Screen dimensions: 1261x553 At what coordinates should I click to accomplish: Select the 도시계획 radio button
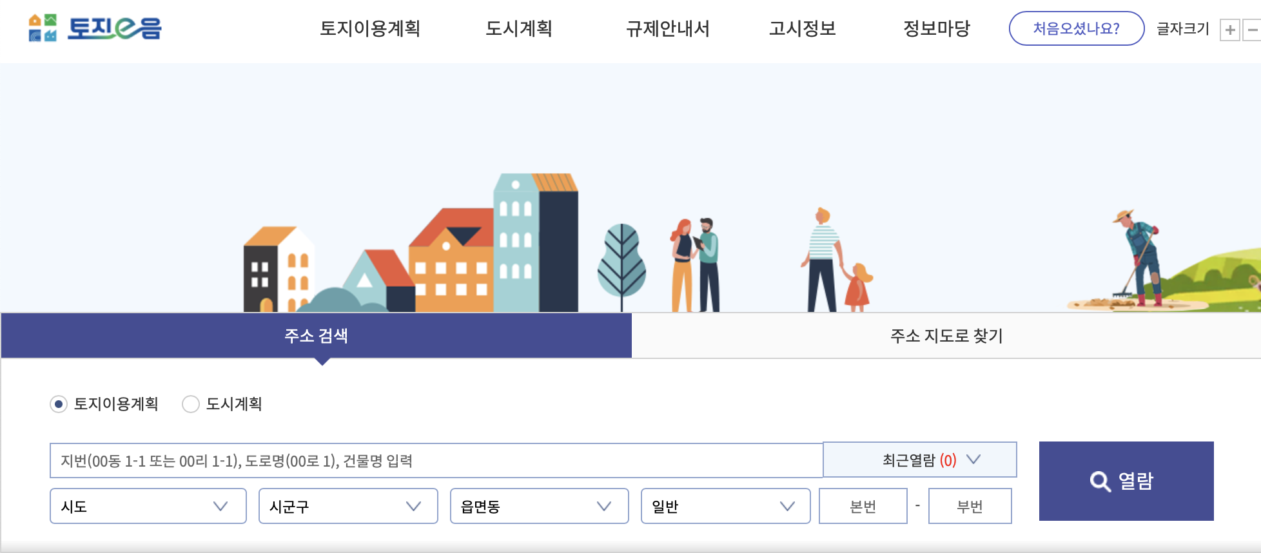pyautogui.click(x=191, y=405)
